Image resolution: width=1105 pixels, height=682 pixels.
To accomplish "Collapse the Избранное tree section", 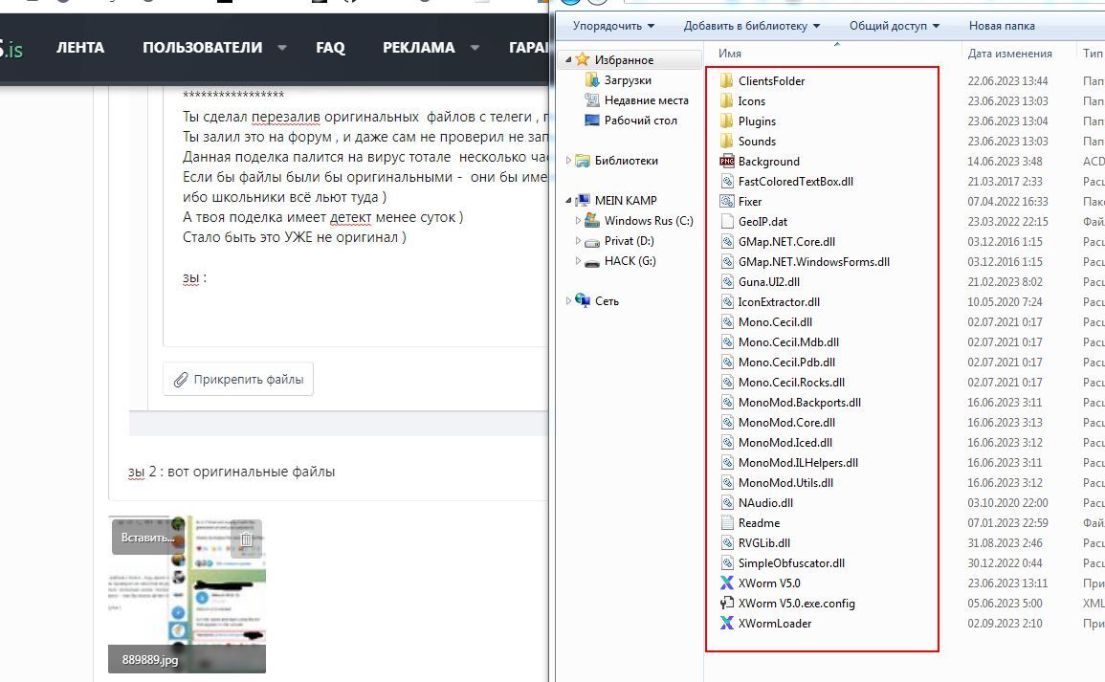I will [568, 60].
